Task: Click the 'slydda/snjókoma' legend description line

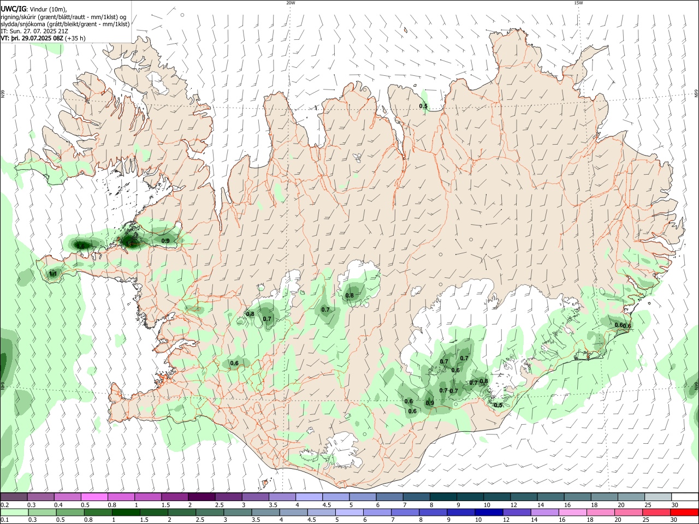Action: 65,24
